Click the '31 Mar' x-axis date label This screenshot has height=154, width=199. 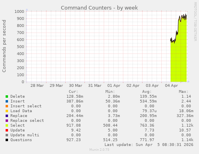[x=94, y=86]
